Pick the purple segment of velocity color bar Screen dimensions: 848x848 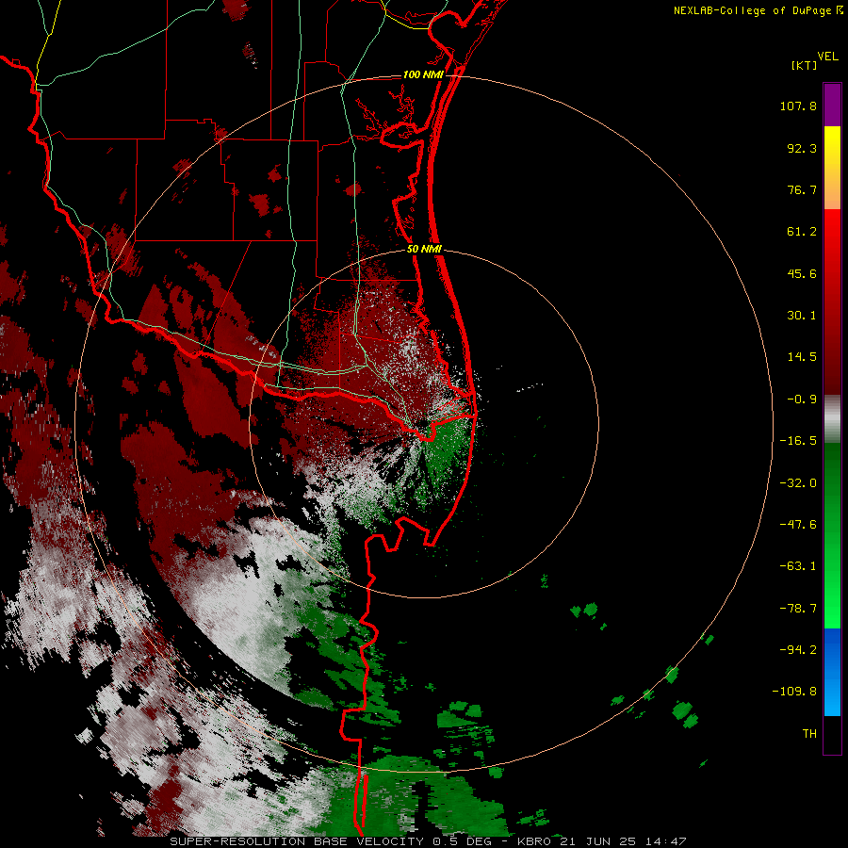(832, 105)
